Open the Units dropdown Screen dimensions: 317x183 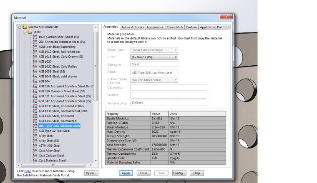[176, 57]
